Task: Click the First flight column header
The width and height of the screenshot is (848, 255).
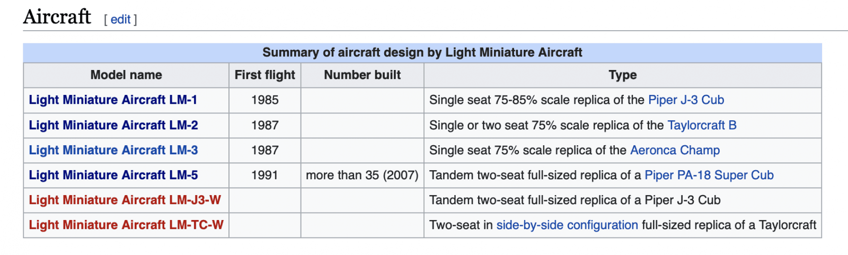Action: 265,75
